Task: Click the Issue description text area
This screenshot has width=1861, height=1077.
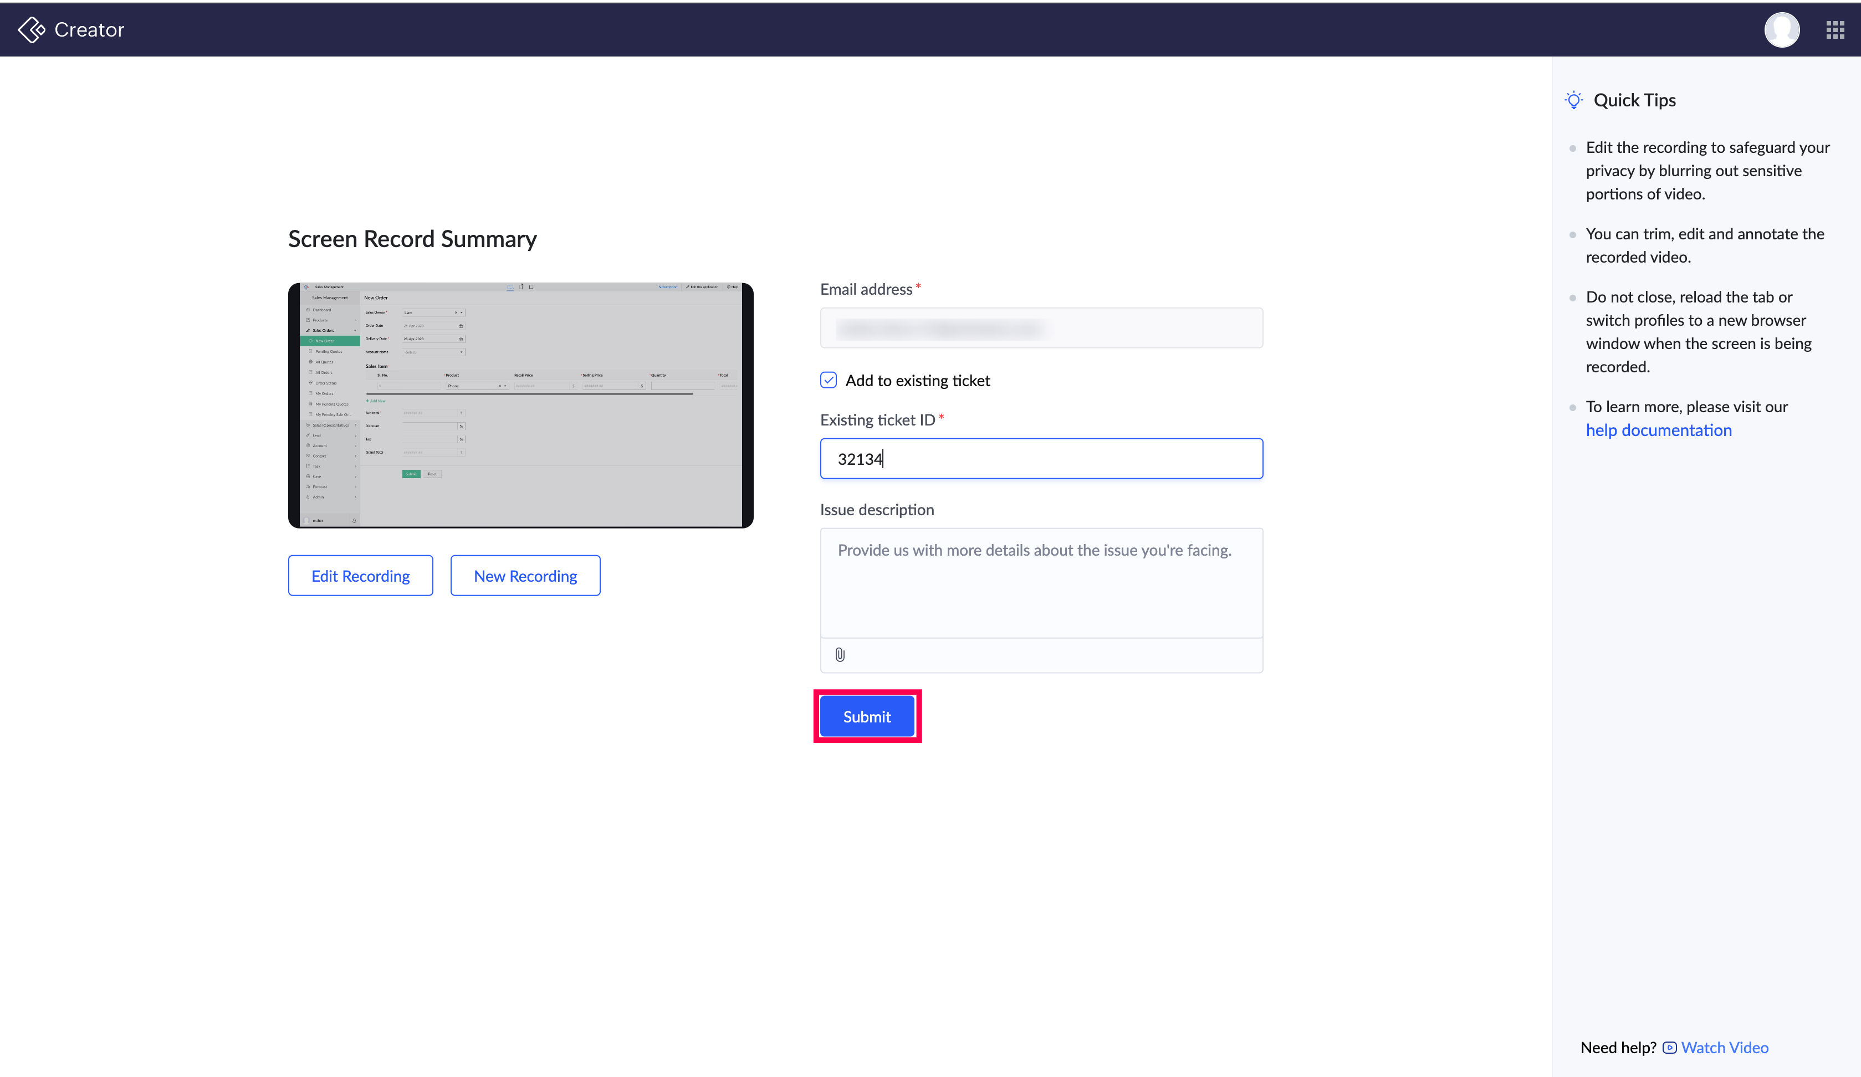Action: [x=1041, y=583]
